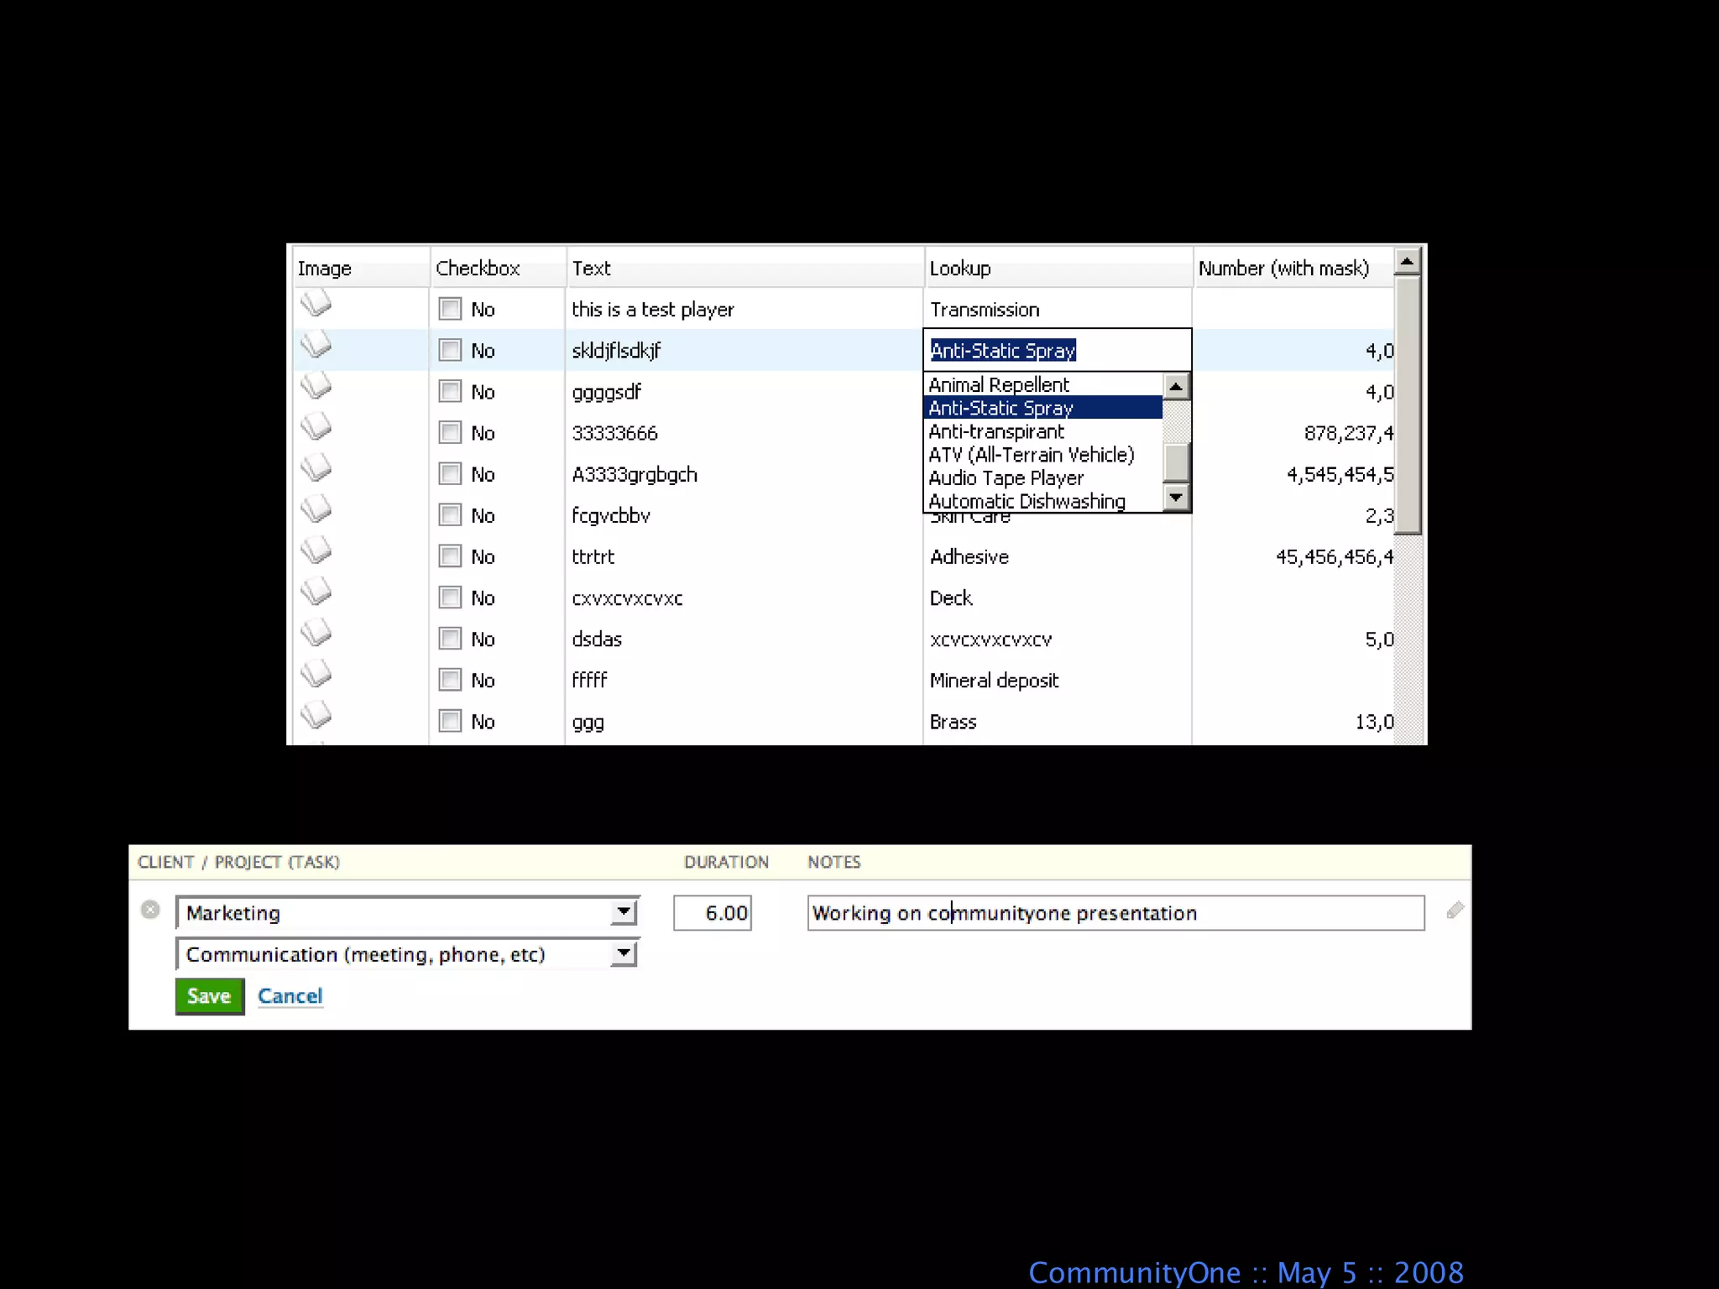
Task: Check the checkbox in the ggggsdf row
Action: [450, 392]
